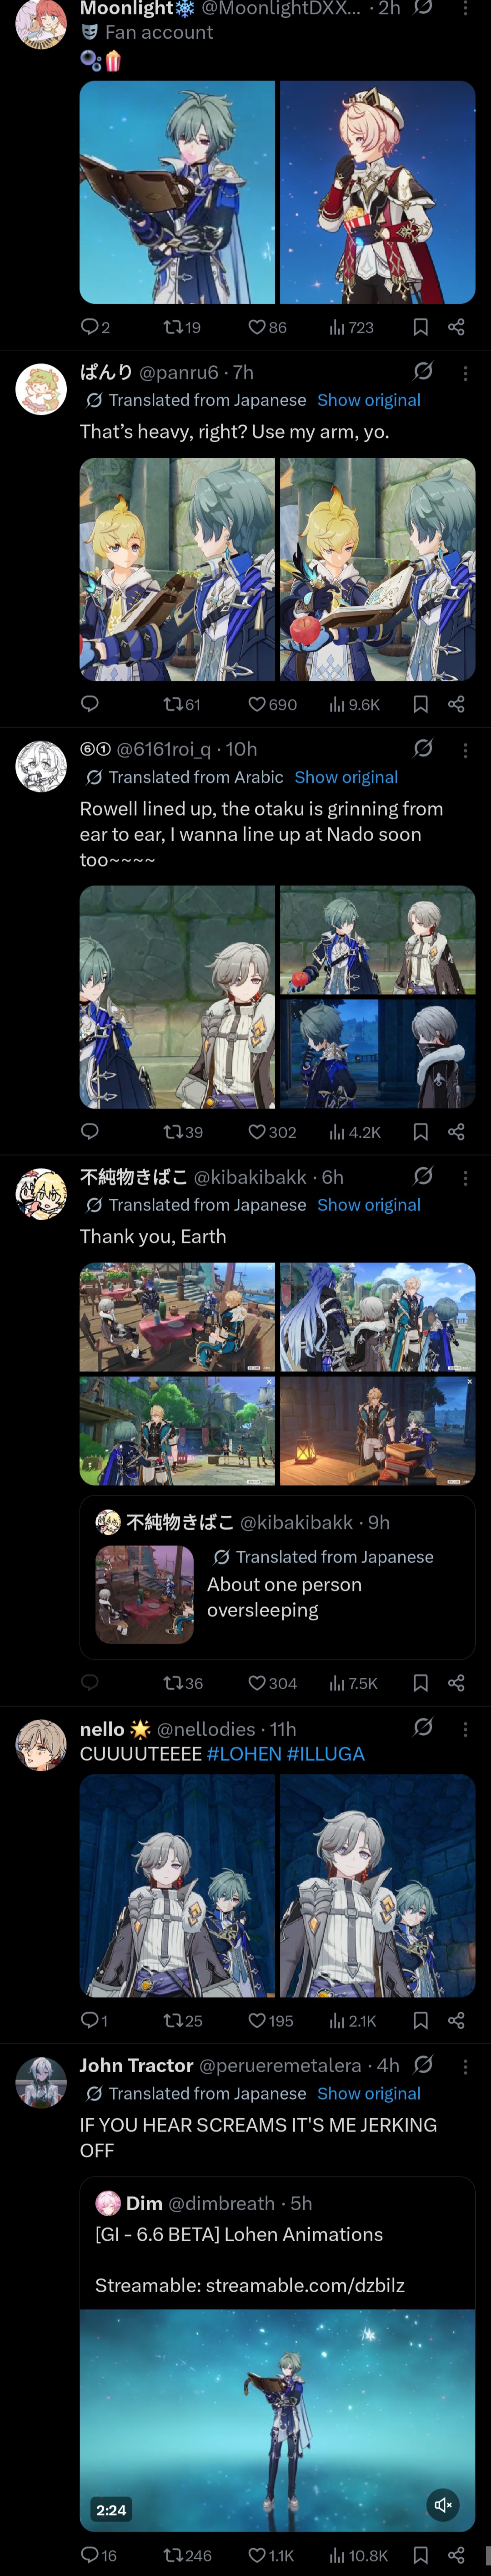Viewport: 491px width, 2576px height.
Task: Open the #ILLUGA hashtag
Action: pyautogui.click(x=326, y=1754)
